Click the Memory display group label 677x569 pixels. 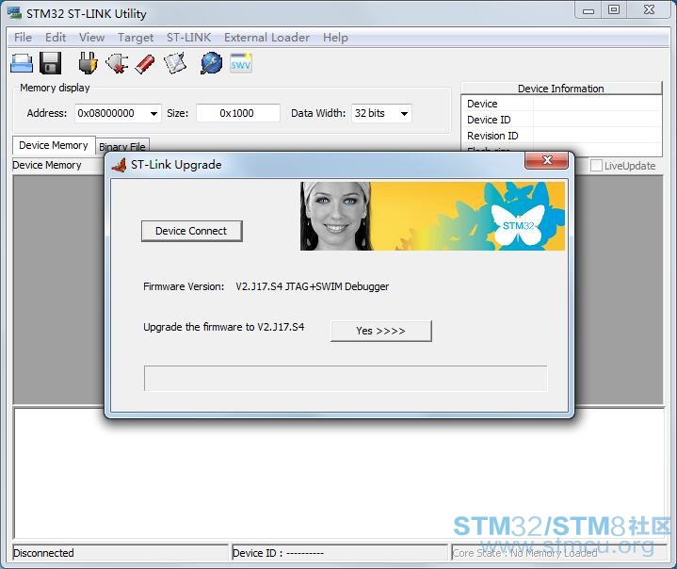(55, 88)
